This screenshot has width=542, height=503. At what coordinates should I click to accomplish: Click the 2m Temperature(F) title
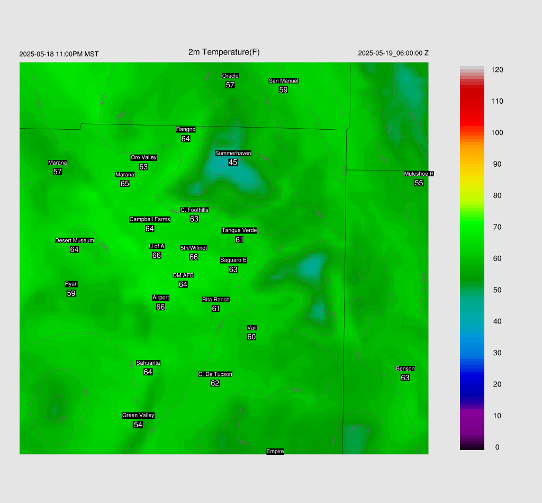224,52
